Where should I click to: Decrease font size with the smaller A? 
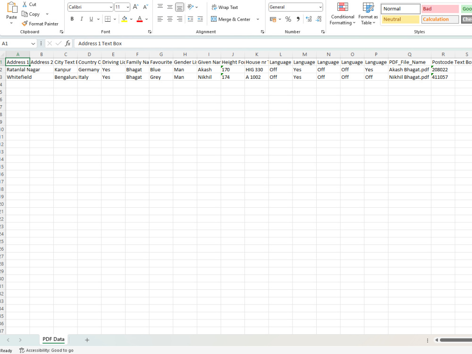[x=145, y=7]
